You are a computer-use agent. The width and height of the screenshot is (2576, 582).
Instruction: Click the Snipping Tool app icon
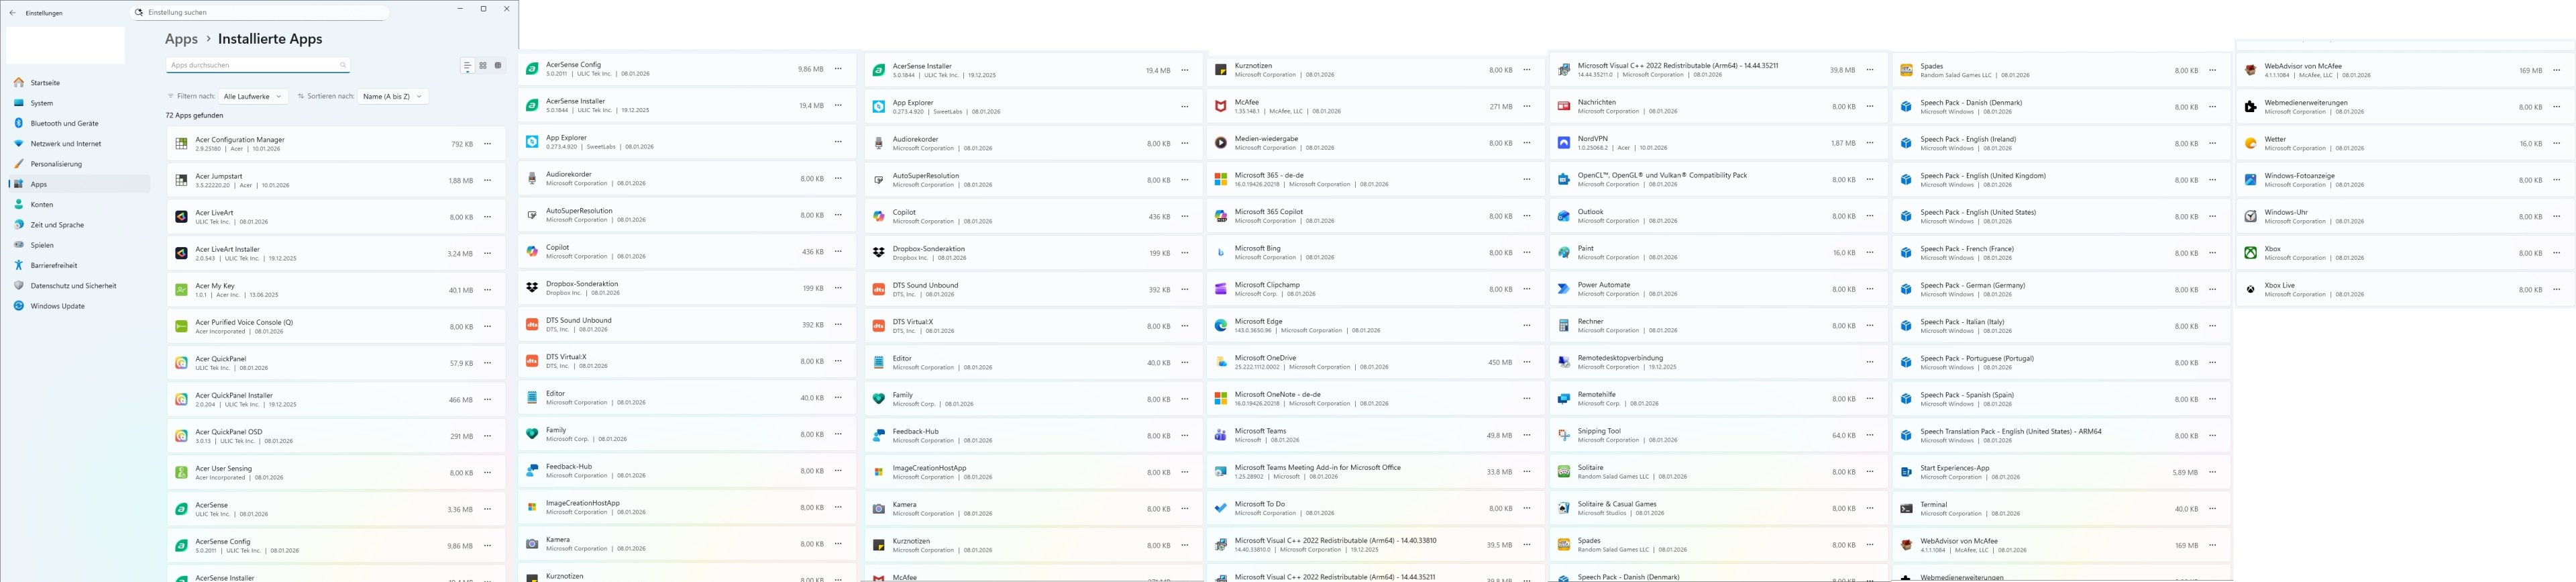point(1564,435)
